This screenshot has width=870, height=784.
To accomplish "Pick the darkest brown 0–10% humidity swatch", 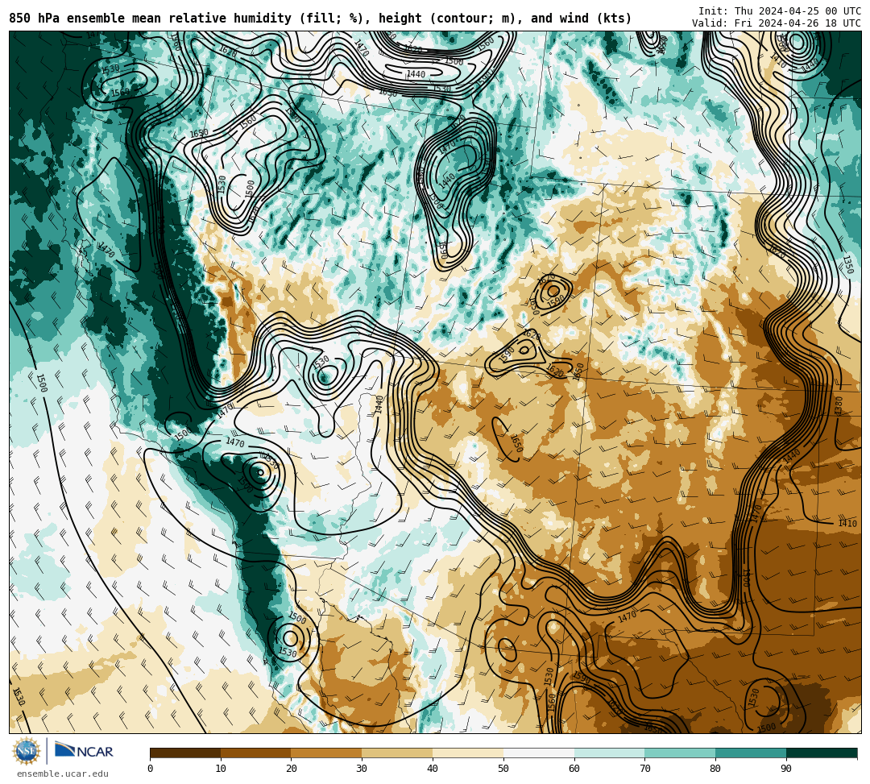I will [185, 753].
